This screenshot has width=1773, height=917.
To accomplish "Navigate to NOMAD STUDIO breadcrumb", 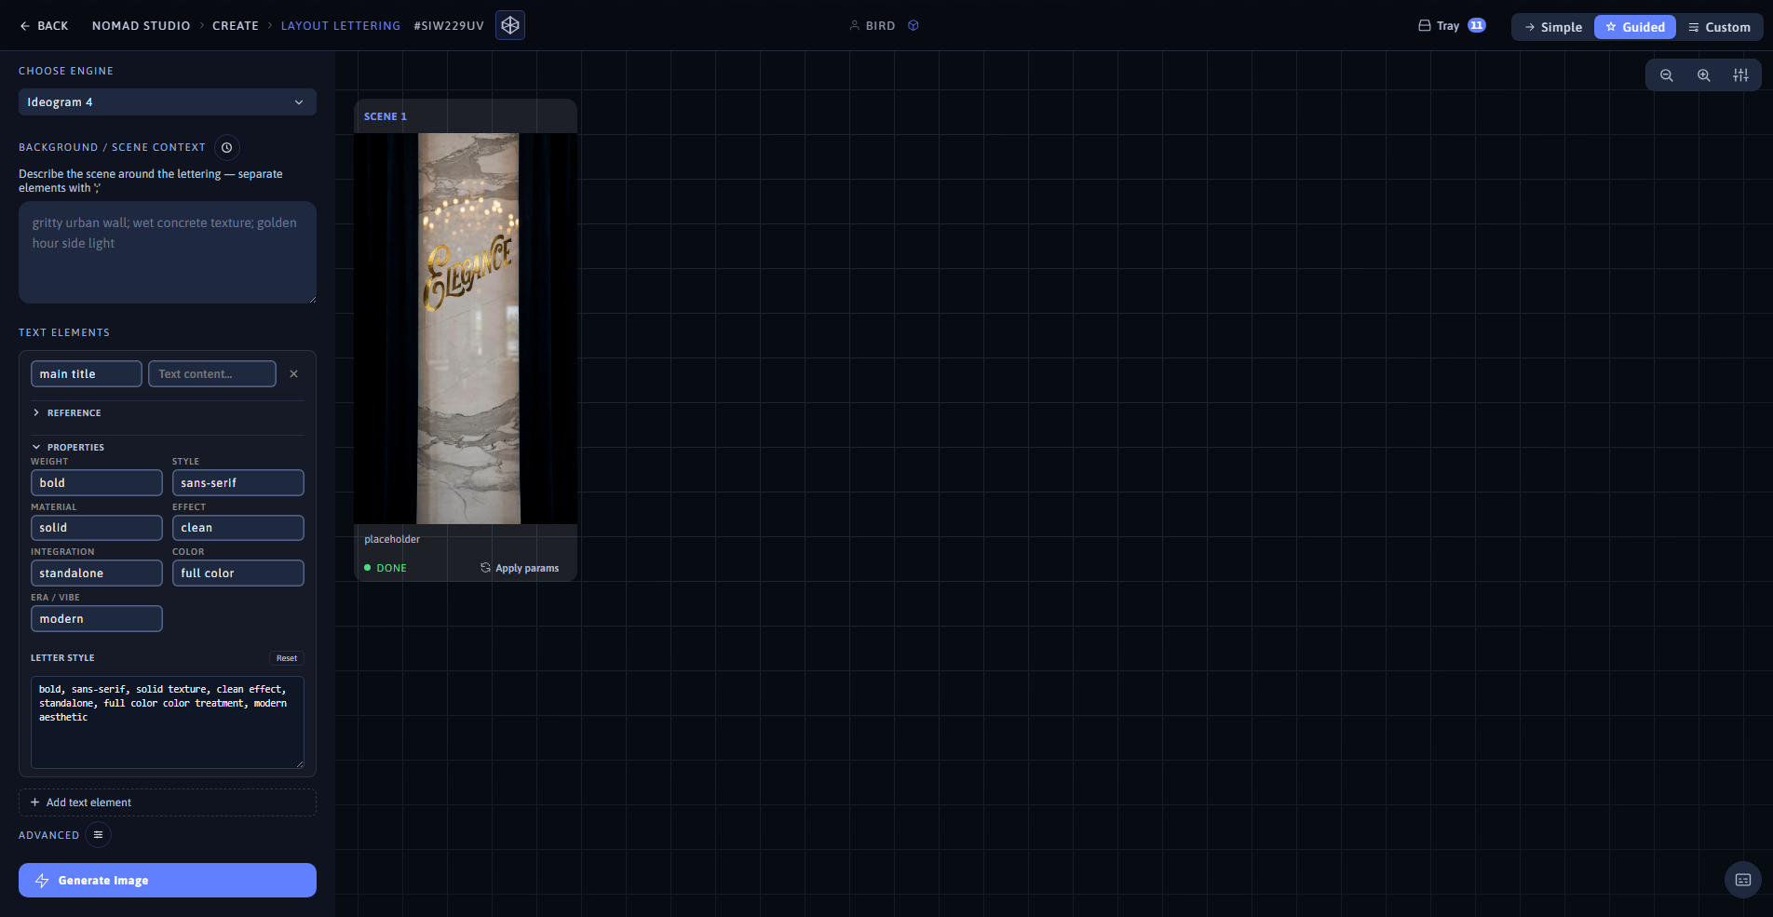I will (141, 26).
